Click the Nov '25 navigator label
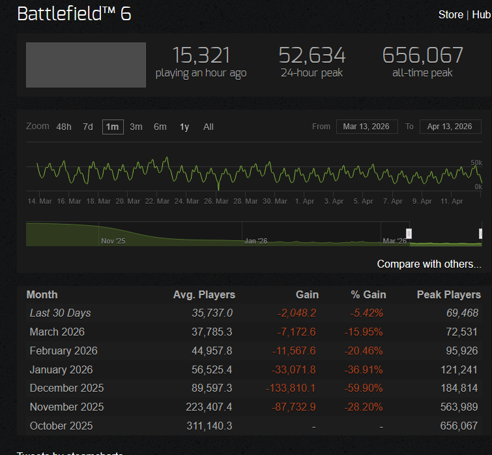The image size is (492, 455). point(113,241)
